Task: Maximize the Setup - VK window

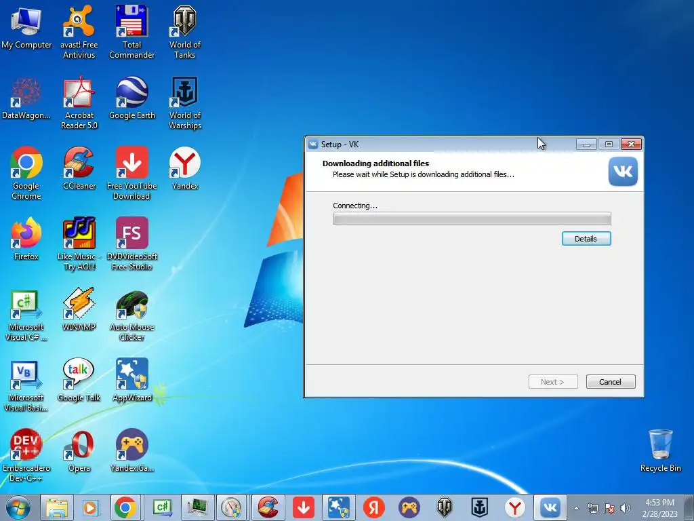Action: click(x=609, y=144)
